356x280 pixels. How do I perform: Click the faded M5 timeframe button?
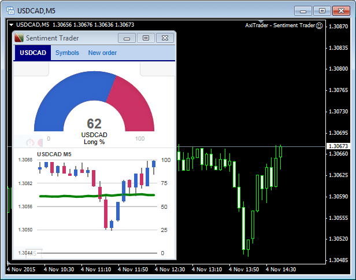[x=34, y=253]
